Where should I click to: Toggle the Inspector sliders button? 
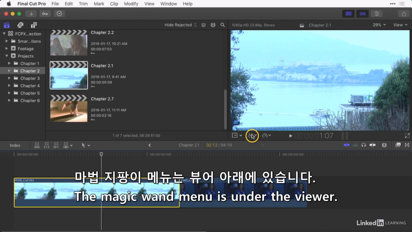click(377, 14)
